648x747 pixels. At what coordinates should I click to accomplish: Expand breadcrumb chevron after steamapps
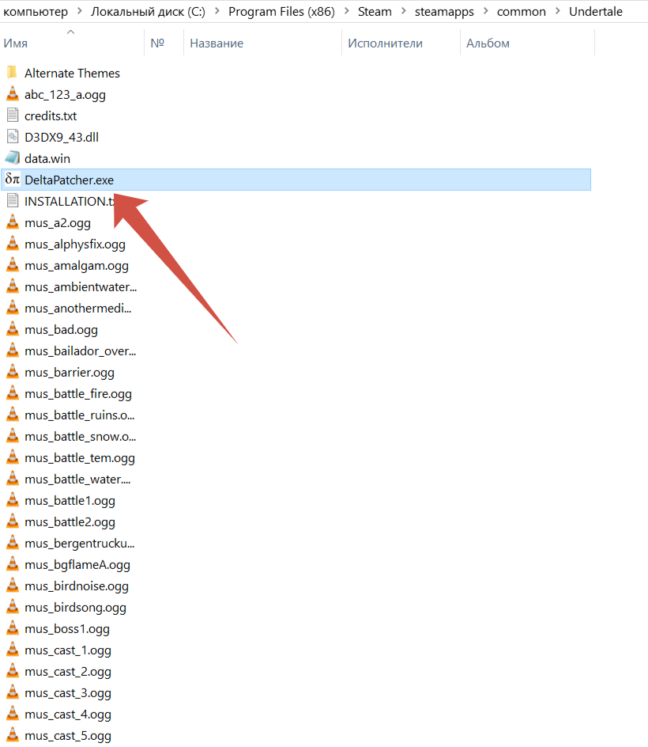tap(485, 11)
